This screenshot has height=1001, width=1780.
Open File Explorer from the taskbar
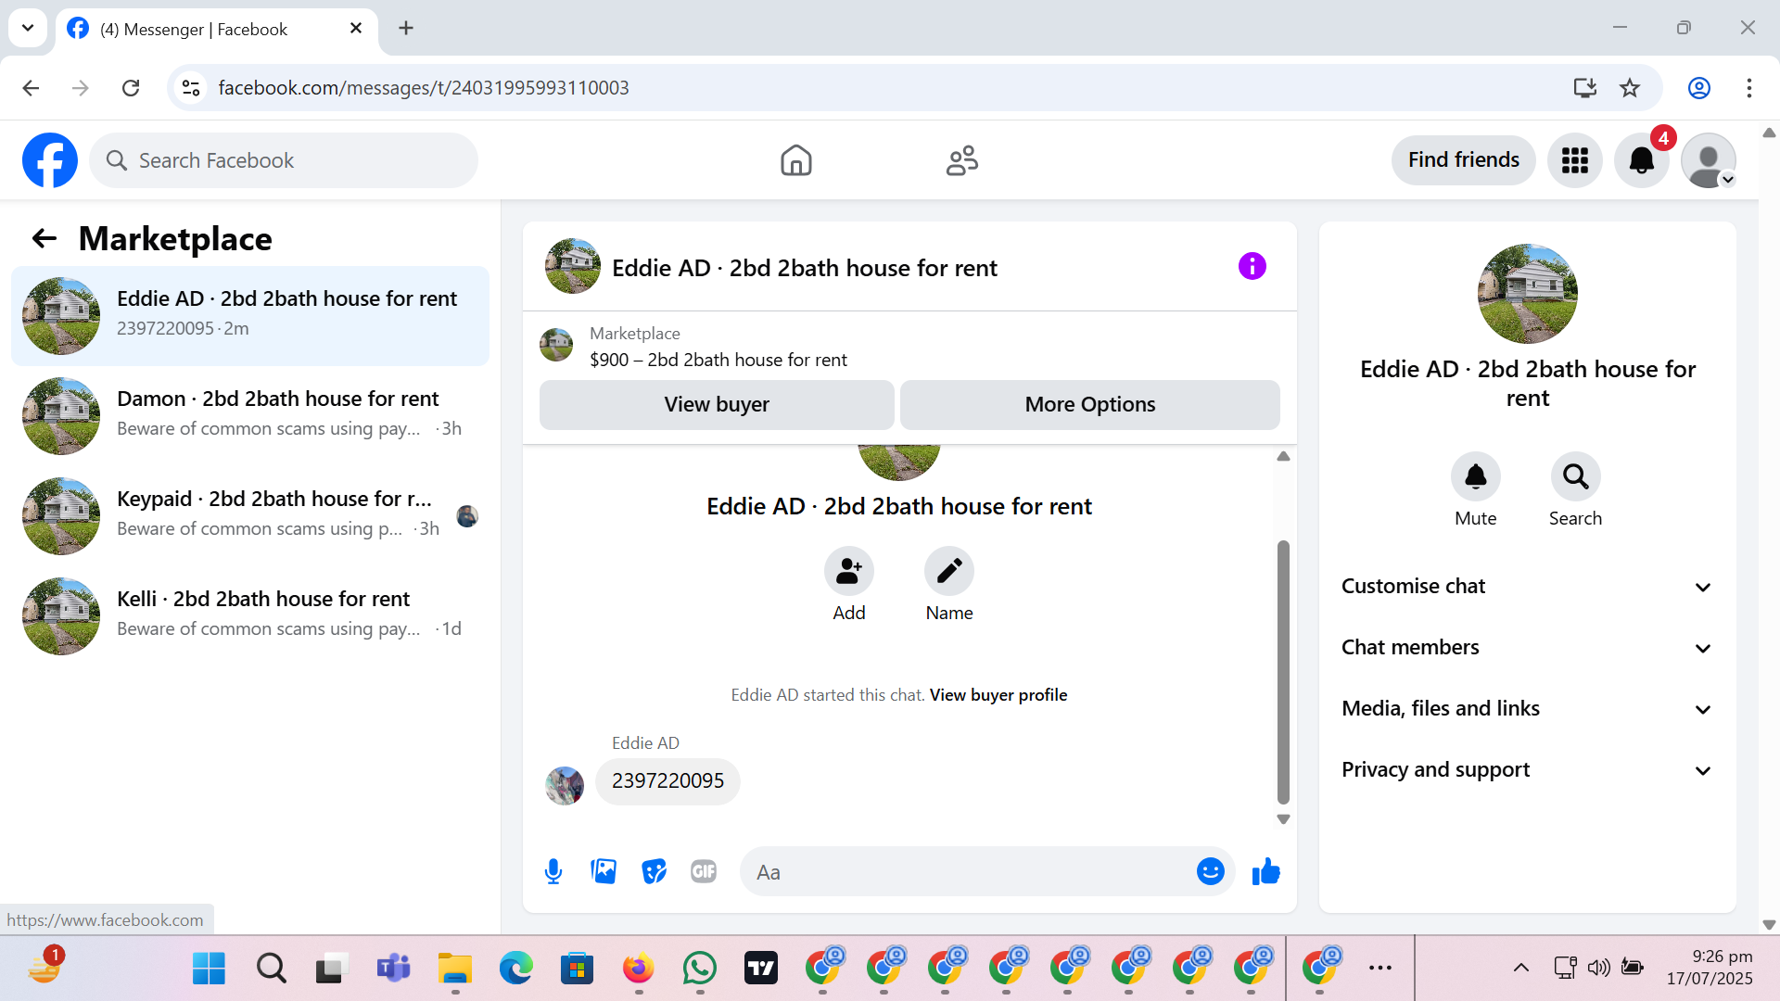[x=455, y=969]
